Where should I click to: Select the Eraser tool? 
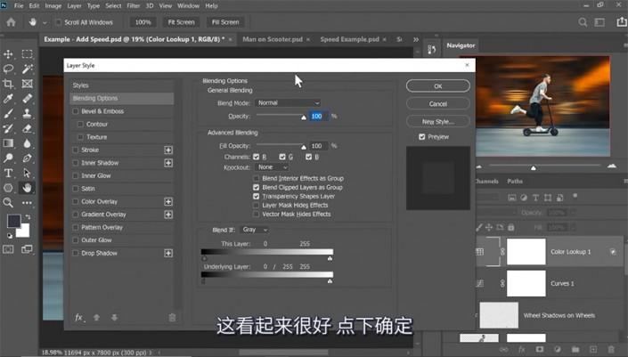[x=28, y=128]
